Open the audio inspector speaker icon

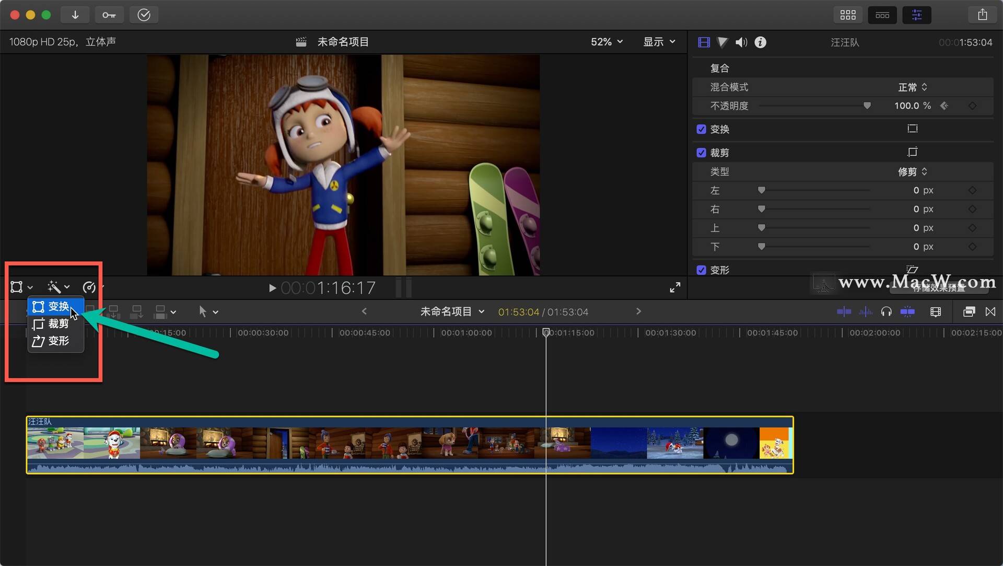(741, 42)
